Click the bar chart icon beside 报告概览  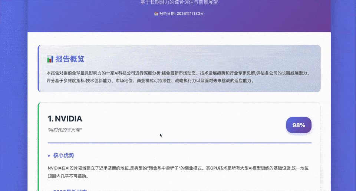[x=50, y=59]
